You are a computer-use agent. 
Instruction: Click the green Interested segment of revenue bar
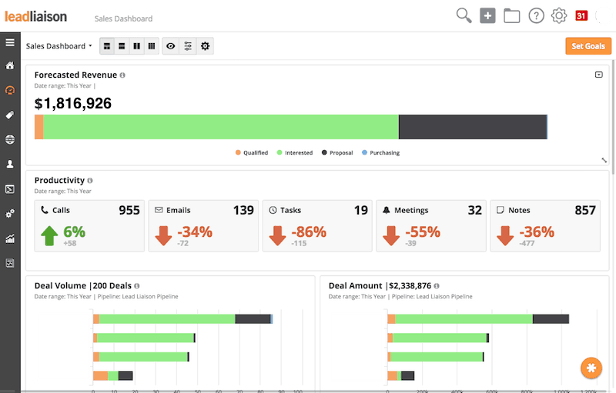[221, 127]
